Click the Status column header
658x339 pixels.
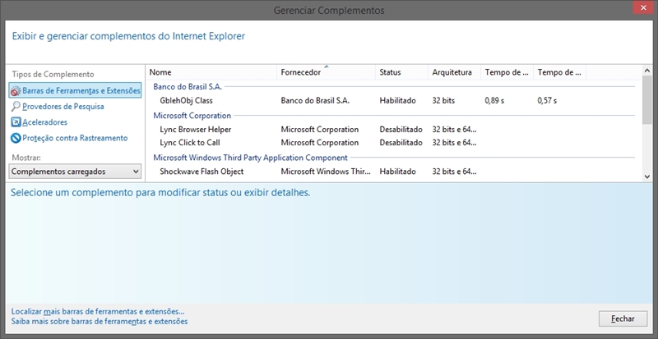tap(399, 72)
